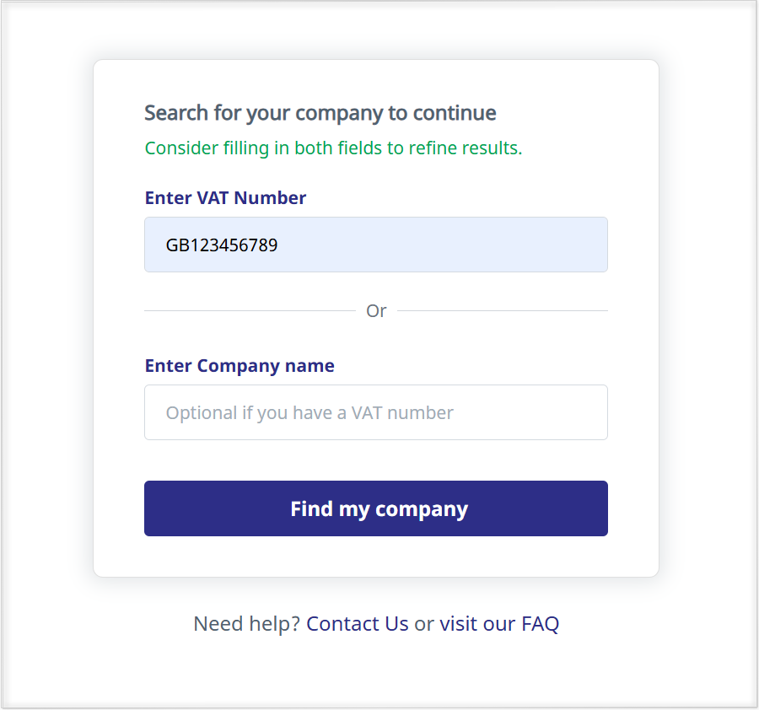Click the divider line right of Or
The width and height of the screenshot is (759, 710).
coord(502,311)
